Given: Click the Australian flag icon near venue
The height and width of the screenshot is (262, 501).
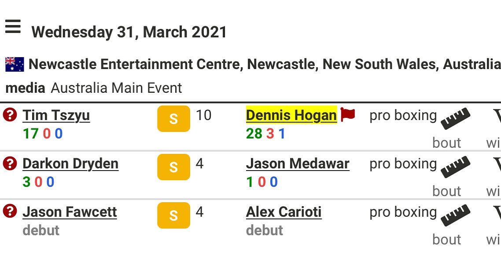Looking at the screenshot, I should coord(15,64).
